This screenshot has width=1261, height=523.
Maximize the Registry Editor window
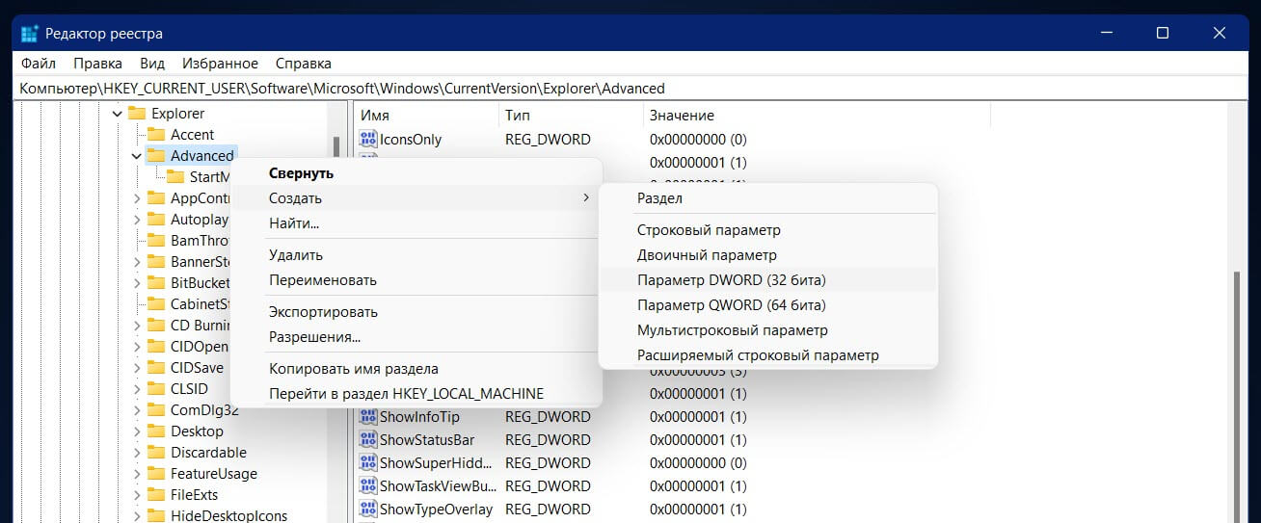click(1163, 34)
